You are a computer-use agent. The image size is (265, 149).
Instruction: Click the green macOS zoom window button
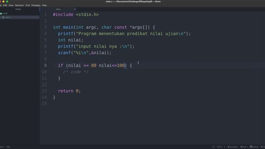point(7,2)
